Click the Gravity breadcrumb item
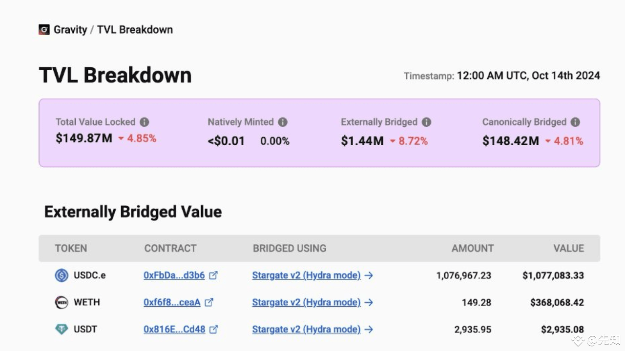This screenshot has width=625, height=351. tap(70, 29)
